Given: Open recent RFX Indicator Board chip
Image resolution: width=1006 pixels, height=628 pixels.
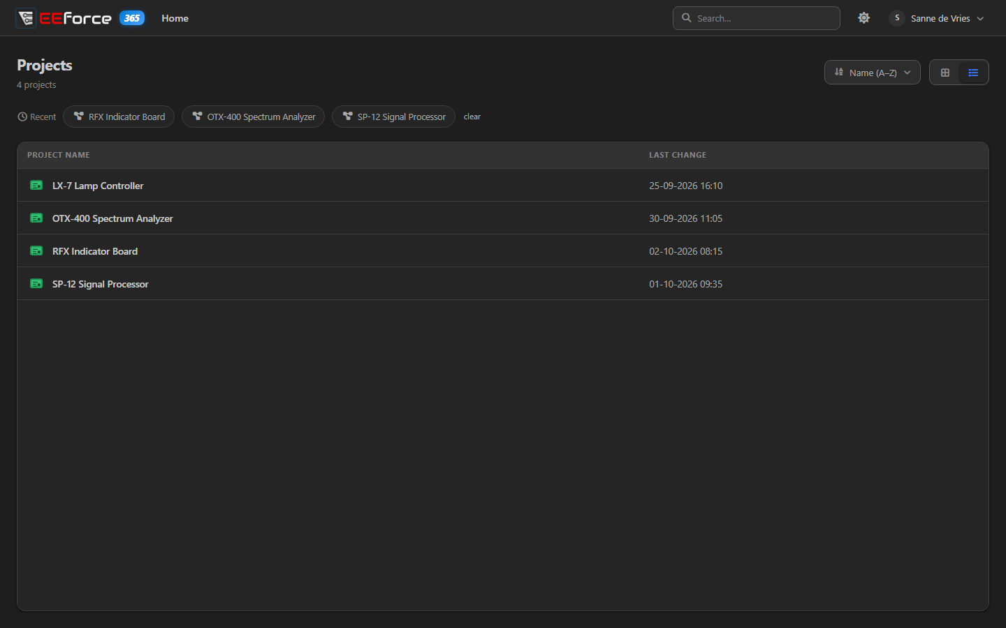Looking at the screenshot, I should [119, 117].
